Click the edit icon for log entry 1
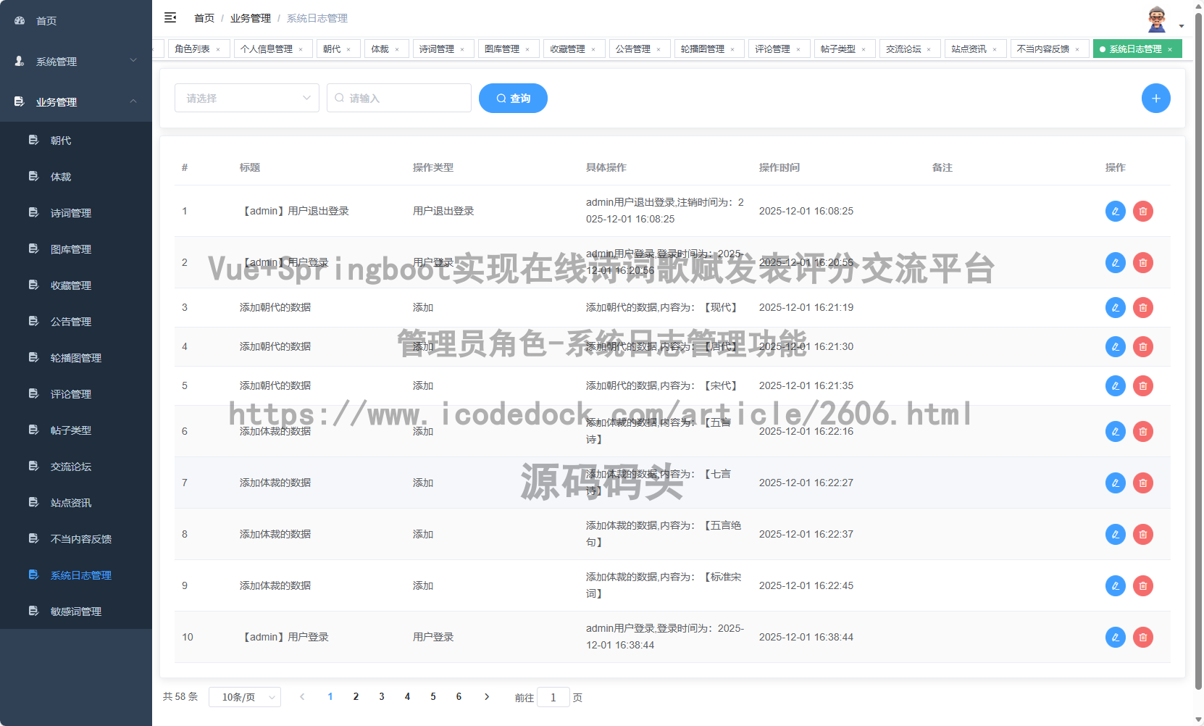Viewport: 1204px width, 726px height. pos(1115,211)
